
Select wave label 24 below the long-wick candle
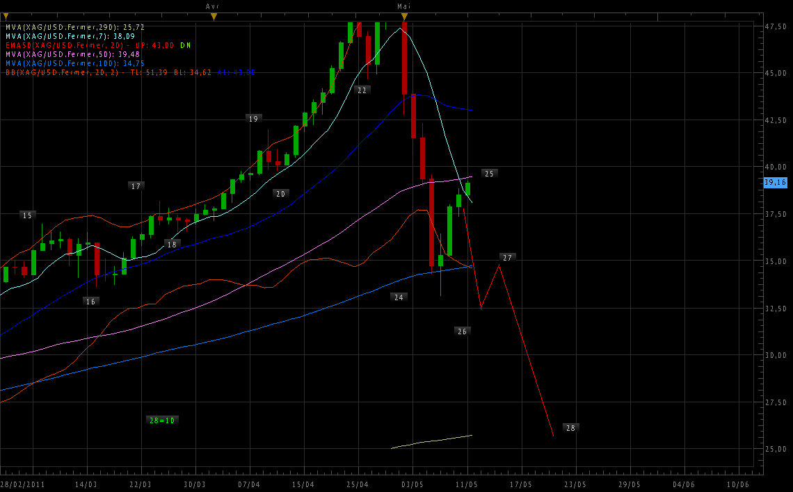tap(399, 297)
